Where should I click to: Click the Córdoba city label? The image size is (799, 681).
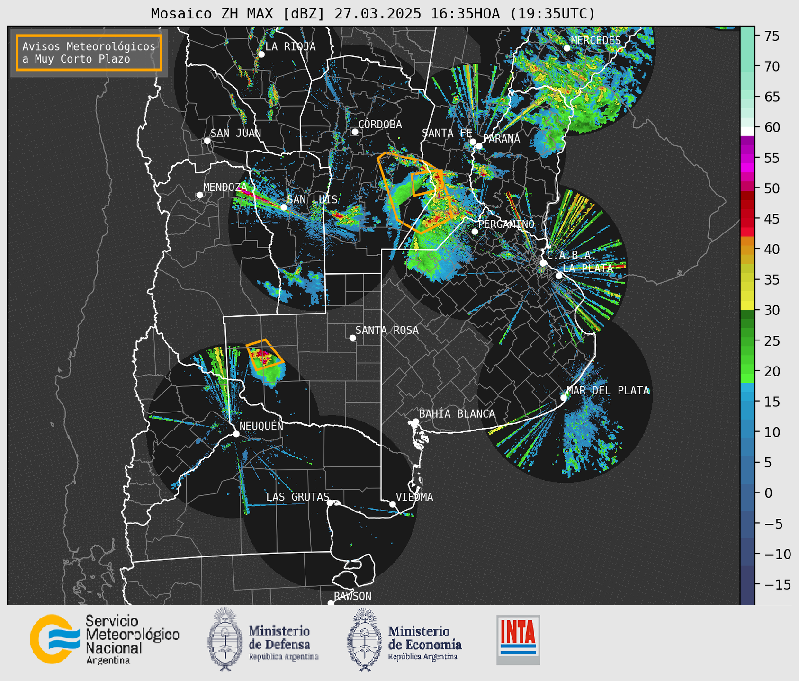point(380,125)
